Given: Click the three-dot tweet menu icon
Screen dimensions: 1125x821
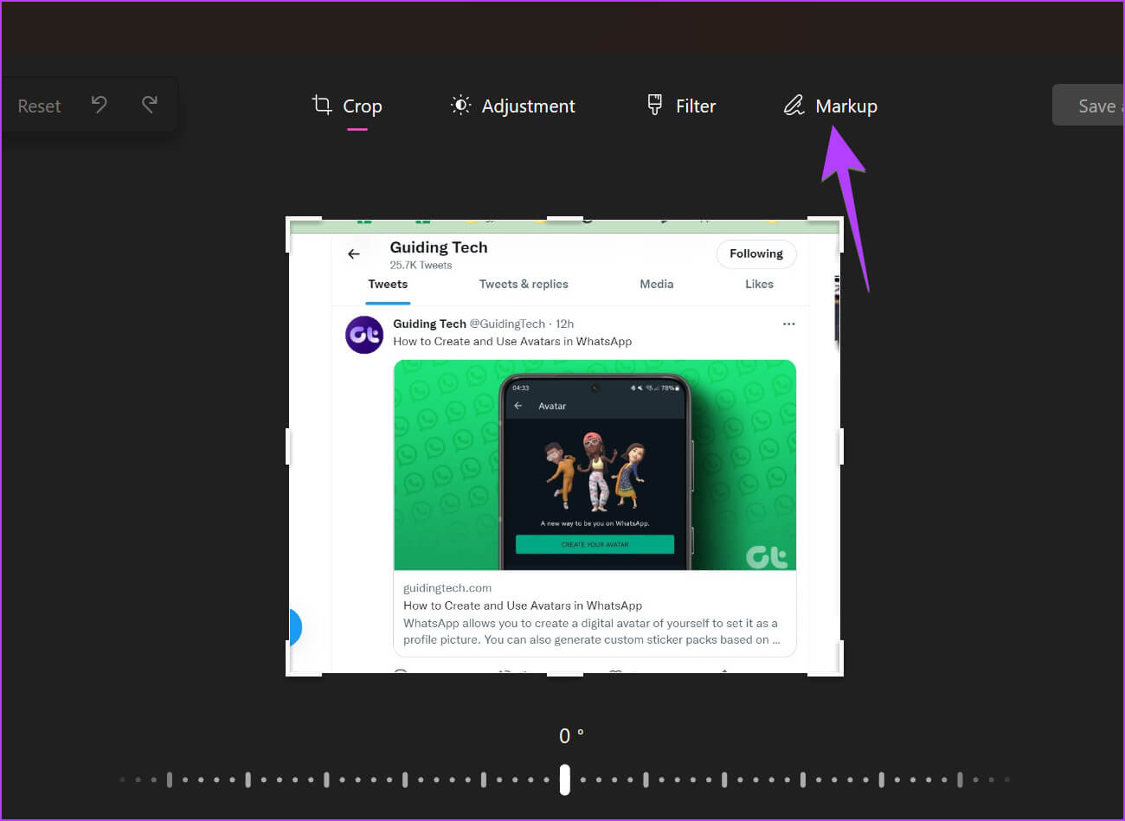Looking at the screenshot, I should [x=788, y=324].
